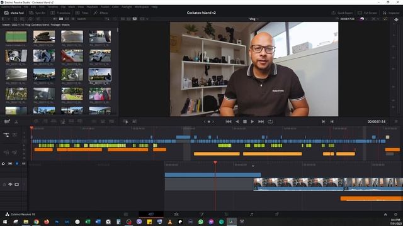Click the fast review button

pos(126,122)
